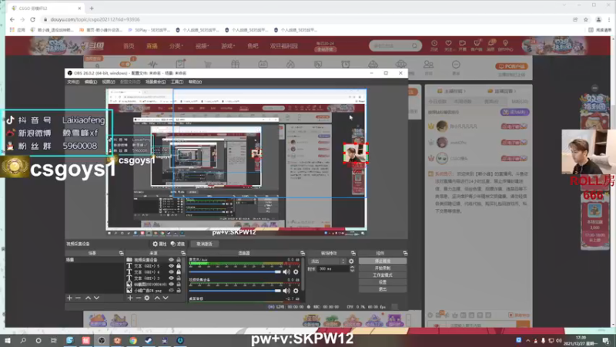Screen dimensions: 616x347
Task: Click the Douyu search magnifier icon
Action: [414, 45]
